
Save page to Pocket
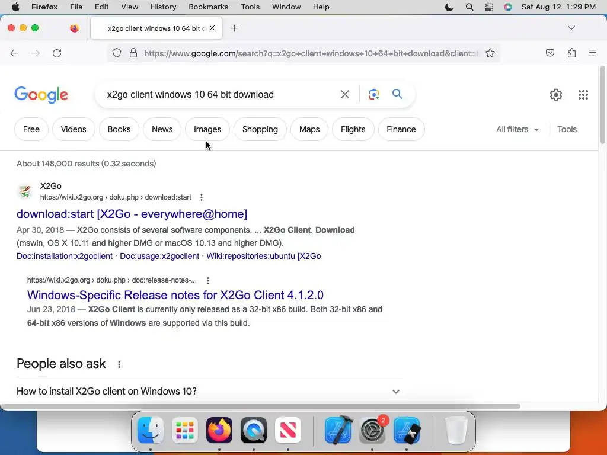click(x=550, y=53)
